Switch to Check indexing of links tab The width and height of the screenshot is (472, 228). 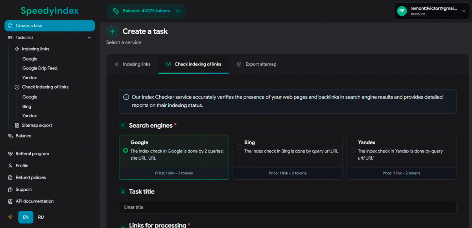pyautogui.click(x=194, y=64)
